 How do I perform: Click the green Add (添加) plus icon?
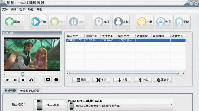coord(9,22)
